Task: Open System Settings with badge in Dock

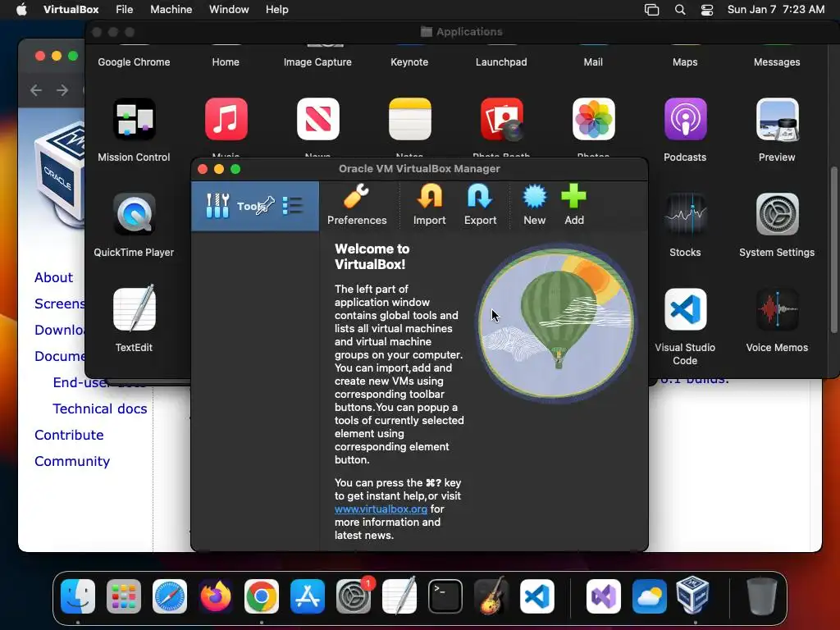Action: (354, 596)
